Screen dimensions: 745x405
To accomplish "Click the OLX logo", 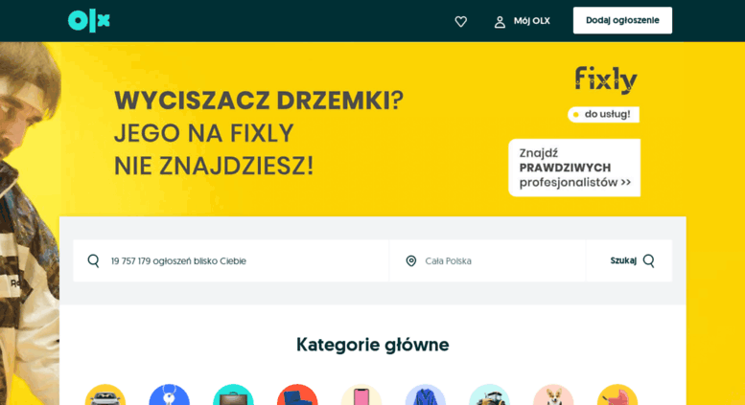I will 89,21.
